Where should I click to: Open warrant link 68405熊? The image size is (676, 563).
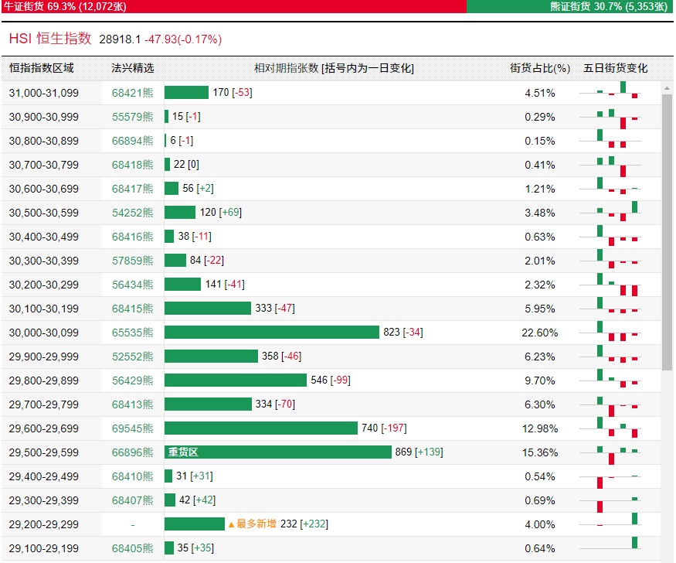132,548
